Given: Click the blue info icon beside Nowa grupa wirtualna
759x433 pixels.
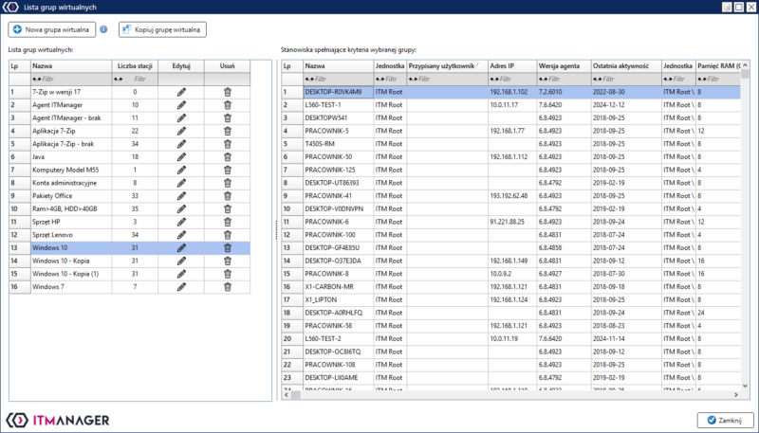Looking at the screenshot, I should pos(103,29).
